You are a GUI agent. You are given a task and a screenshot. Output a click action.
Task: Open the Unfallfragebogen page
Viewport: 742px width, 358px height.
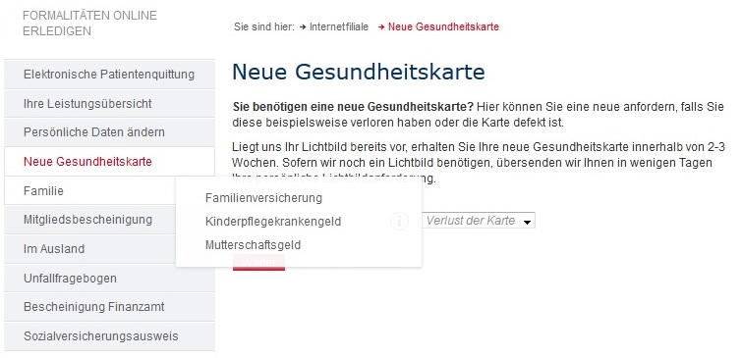[x=109, y=279]
